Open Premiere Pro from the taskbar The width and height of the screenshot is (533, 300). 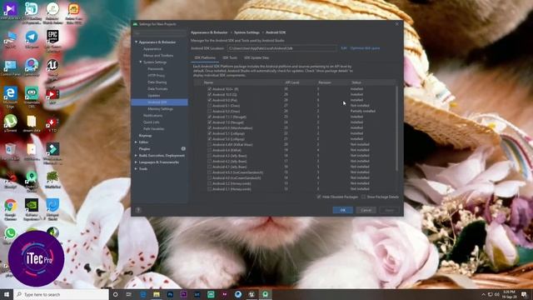tap(183, 294)
